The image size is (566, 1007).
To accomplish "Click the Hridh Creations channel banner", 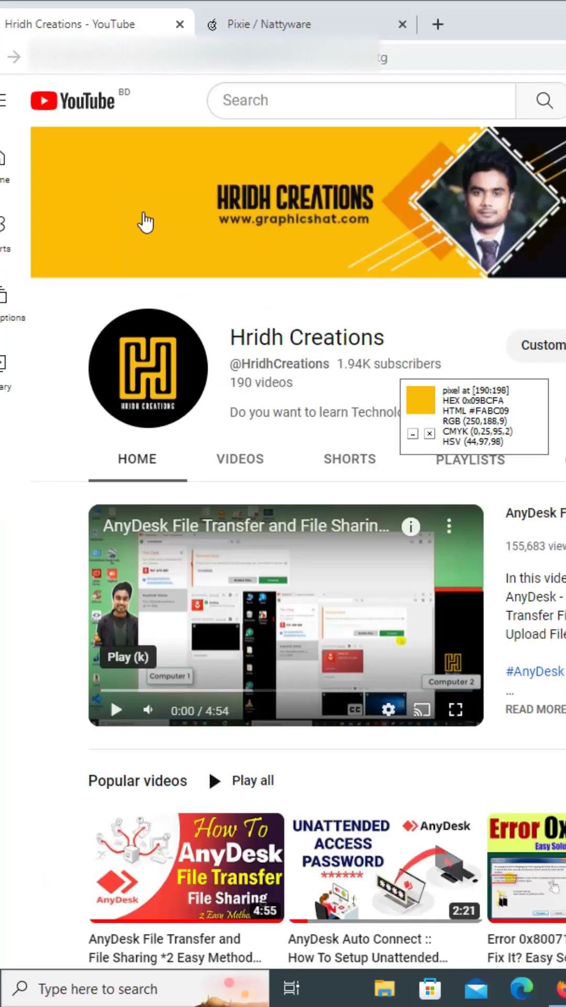I will coord(298,202).
